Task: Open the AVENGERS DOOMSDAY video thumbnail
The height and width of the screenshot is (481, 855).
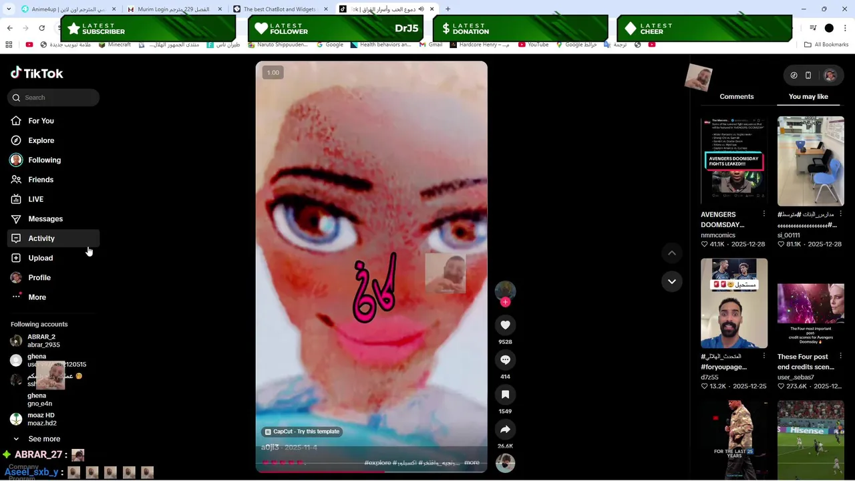Action: click(x=734, y=160)
